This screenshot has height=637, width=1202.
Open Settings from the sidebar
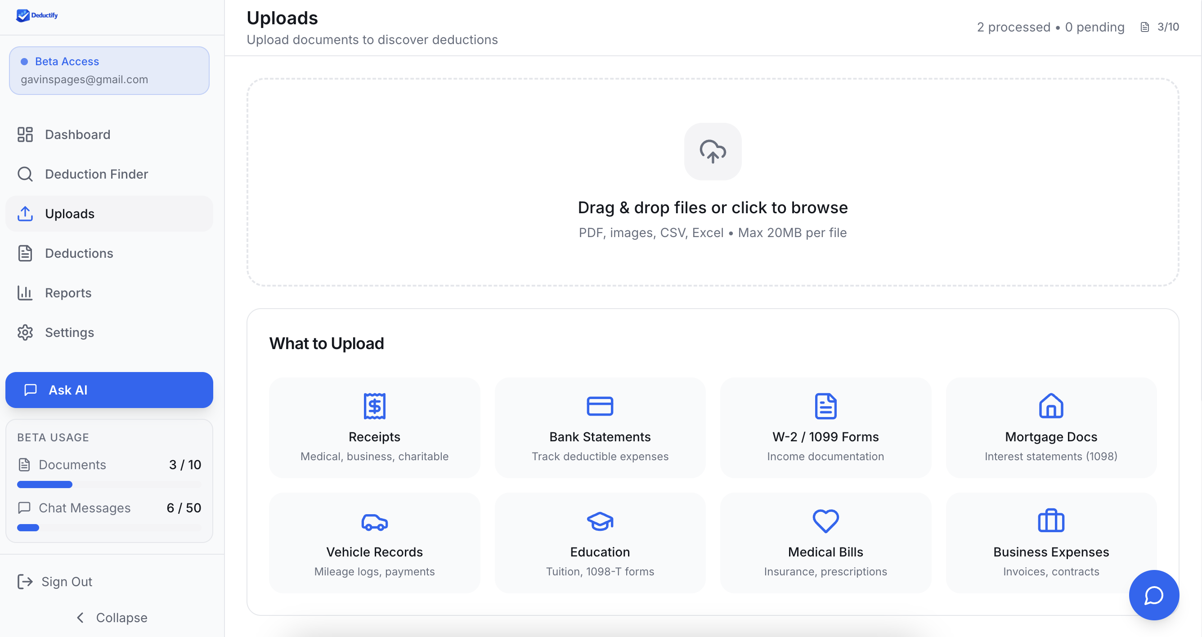point(69,332)
